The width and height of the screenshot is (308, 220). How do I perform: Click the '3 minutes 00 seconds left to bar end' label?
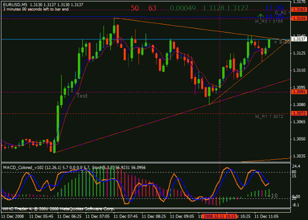[36, 9]
